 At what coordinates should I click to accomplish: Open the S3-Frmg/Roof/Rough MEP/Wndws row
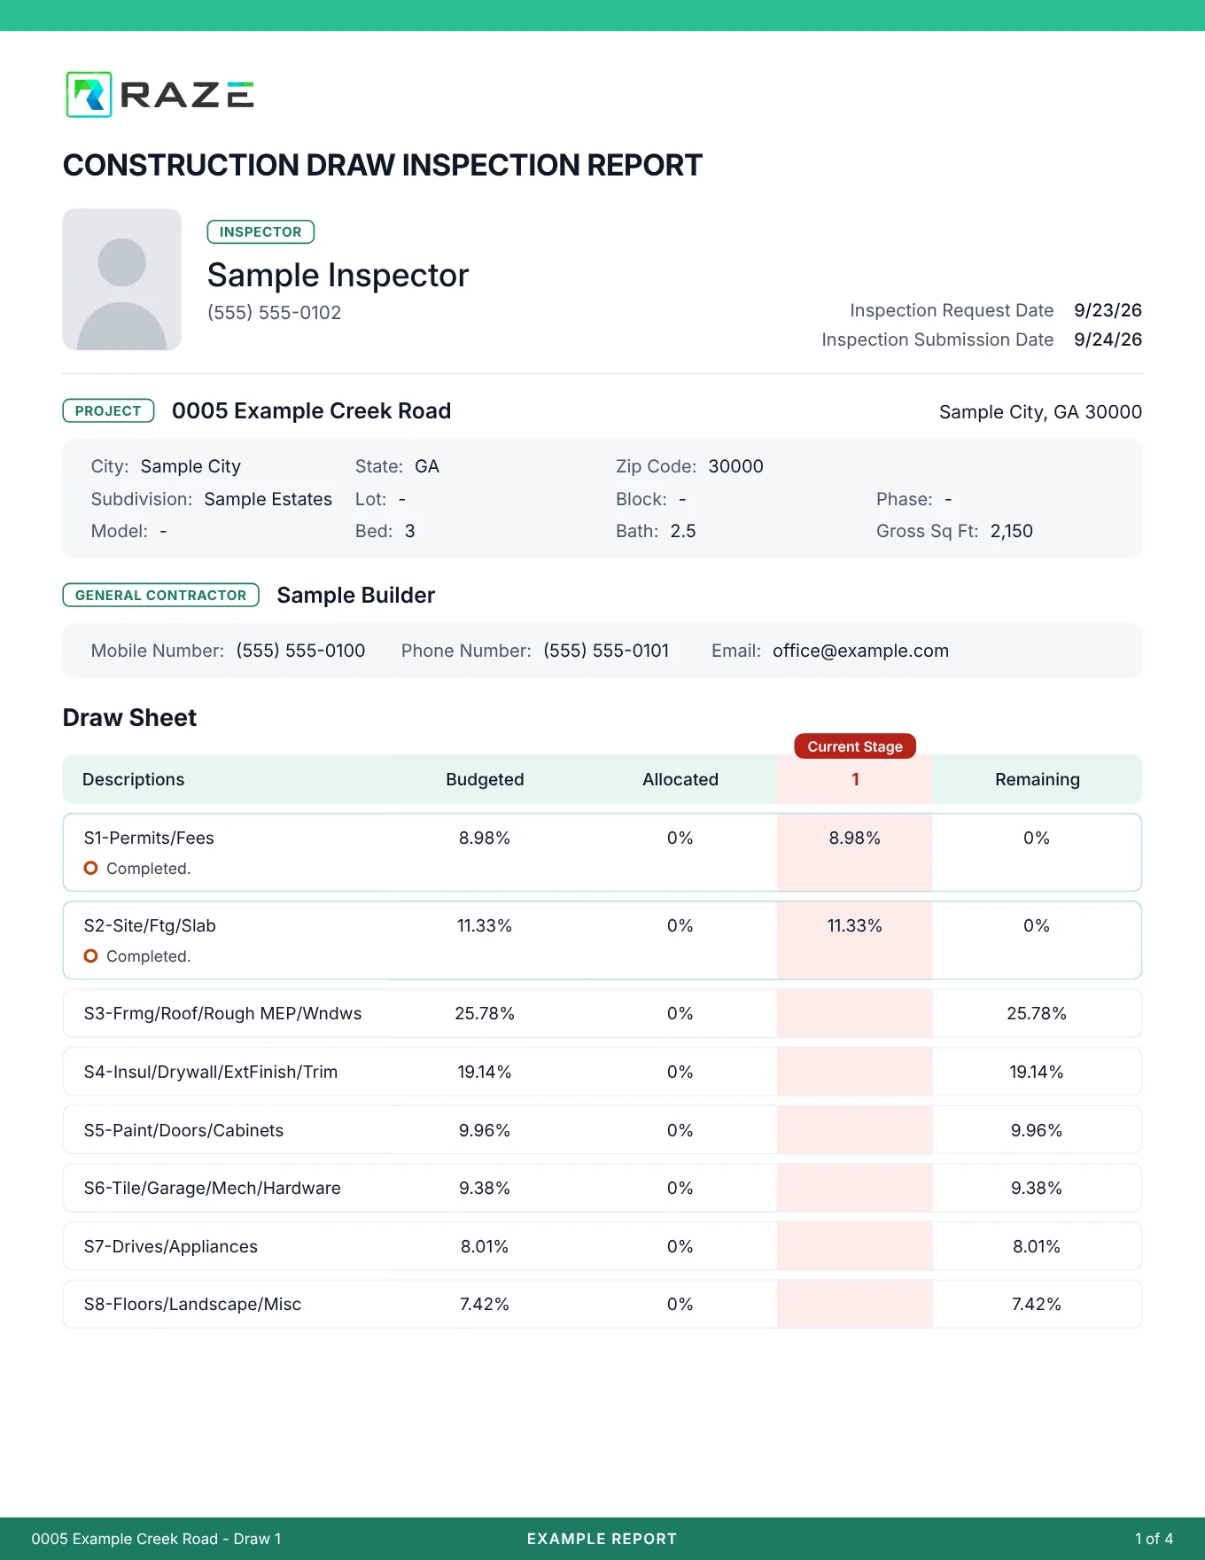coord(602,1013)
